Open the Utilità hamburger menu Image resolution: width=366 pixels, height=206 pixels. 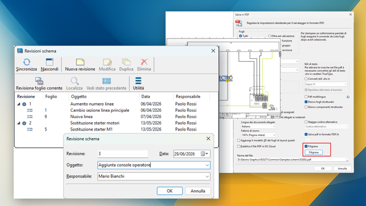tap(138, 80)
